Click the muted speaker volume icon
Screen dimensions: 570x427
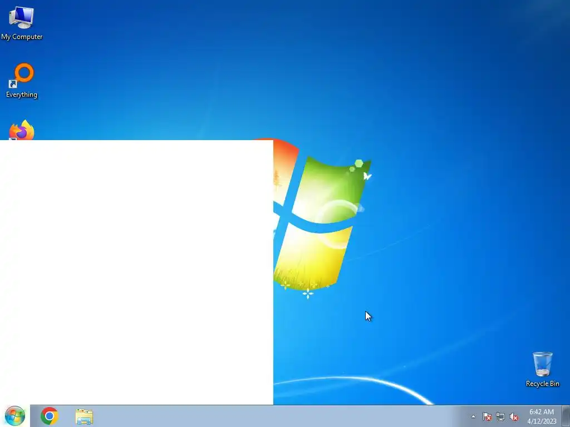(514, 416)
